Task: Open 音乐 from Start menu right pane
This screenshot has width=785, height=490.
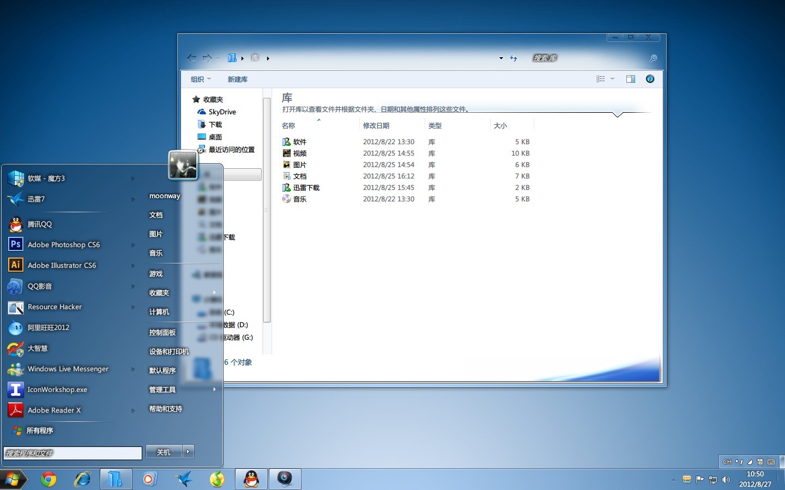Action: click(x=156, y=253)
